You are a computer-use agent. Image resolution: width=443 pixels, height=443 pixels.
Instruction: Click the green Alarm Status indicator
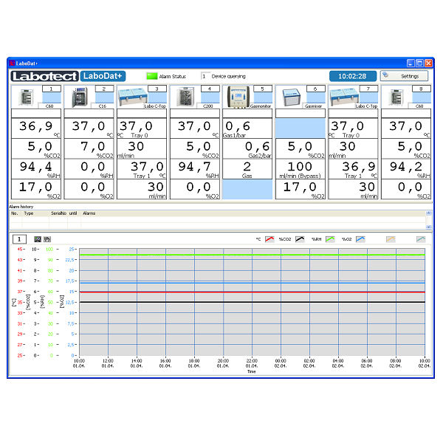(x=152, y=76)
